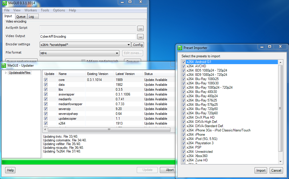Open the Workers menu
The height and width of the screenshot is (179, 289).
30,10
